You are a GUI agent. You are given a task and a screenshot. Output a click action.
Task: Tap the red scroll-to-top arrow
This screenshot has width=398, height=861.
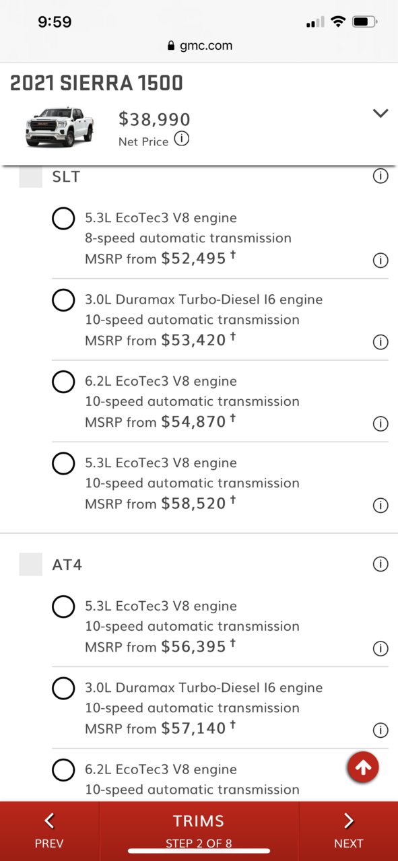tap(363, 767)
